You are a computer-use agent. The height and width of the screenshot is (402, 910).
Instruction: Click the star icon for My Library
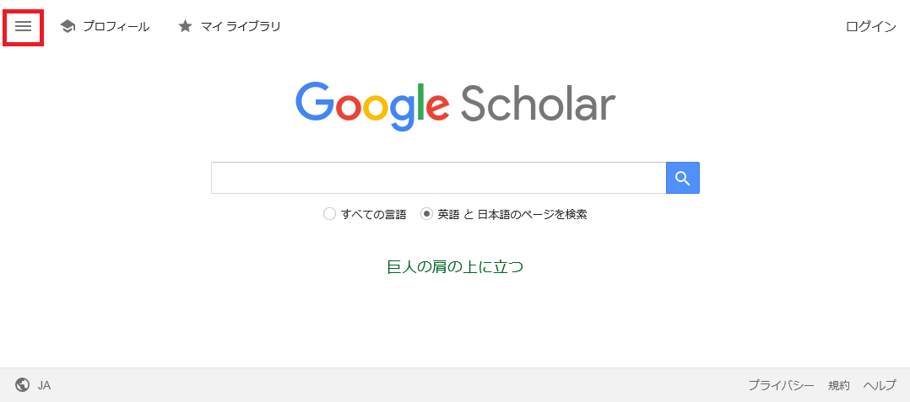[x=185, y=26]
